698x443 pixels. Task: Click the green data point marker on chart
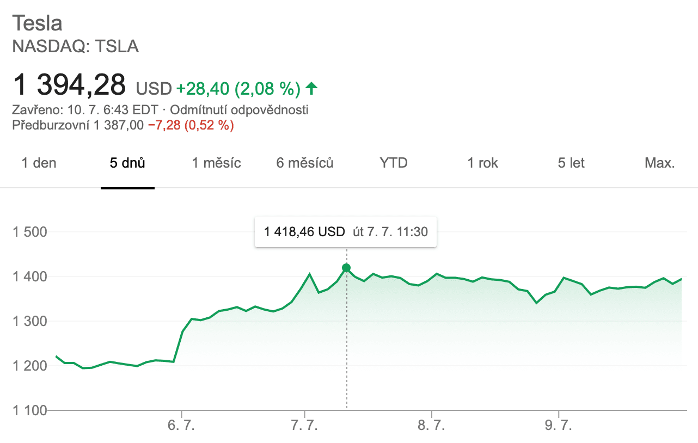click(346, 268)
